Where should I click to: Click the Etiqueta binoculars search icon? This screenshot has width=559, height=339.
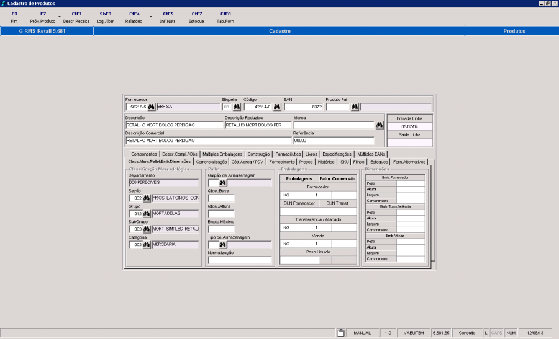point(237,107)
